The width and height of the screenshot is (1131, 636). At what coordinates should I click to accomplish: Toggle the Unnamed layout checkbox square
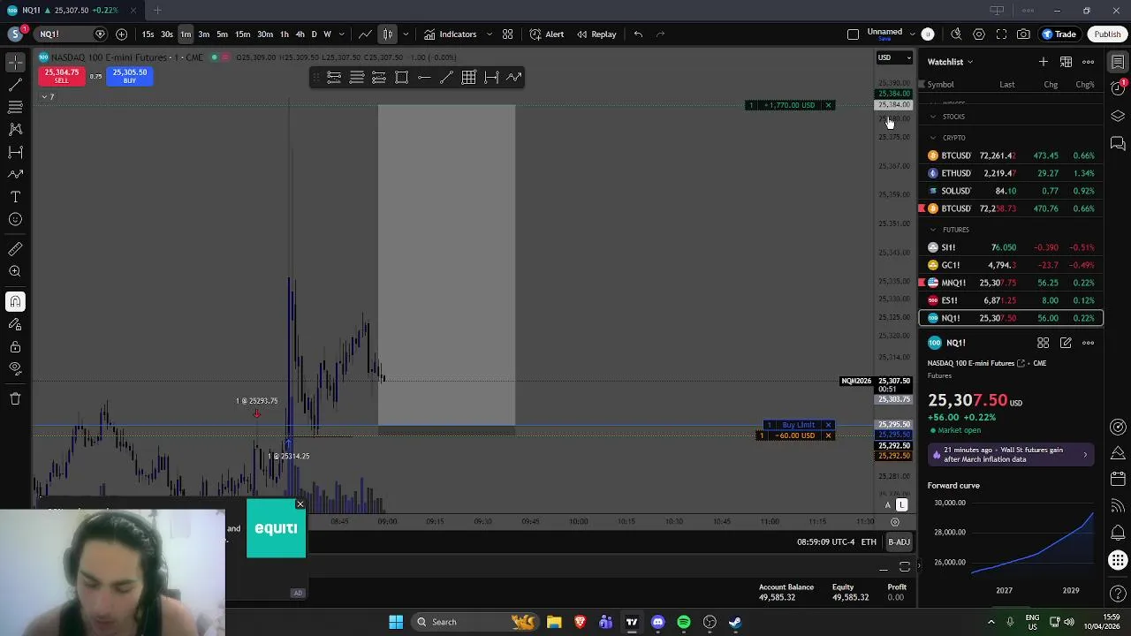pyautogui.click(x=853, y=34)
